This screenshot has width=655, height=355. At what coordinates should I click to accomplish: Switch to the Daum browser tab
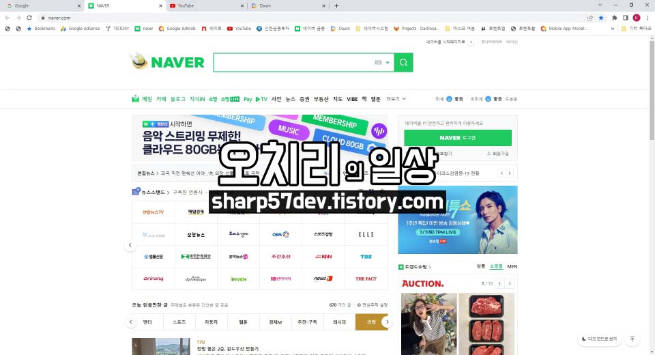tap(287, 6)
